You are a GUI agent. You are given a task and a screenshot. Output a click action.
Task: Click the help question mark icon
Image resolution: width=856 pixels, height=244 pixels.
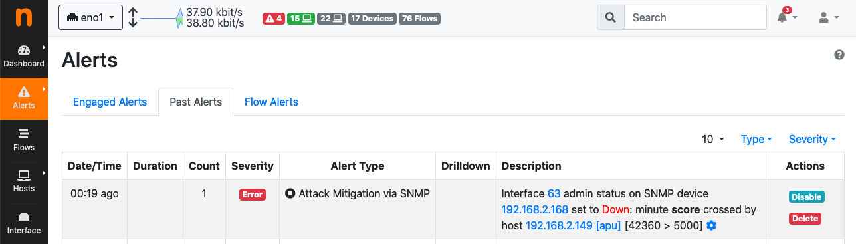click(x=839, y=55)
